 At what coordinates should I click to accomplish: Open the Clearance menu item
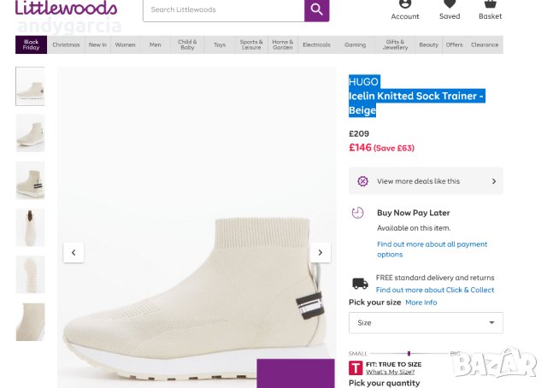485,44
